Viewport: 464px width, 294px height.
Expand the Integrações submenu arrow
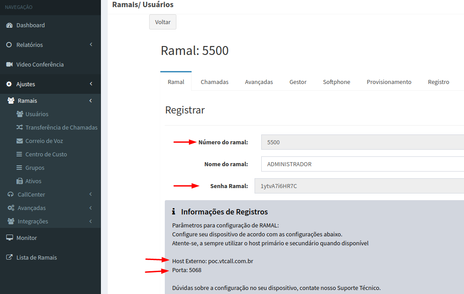91,221
